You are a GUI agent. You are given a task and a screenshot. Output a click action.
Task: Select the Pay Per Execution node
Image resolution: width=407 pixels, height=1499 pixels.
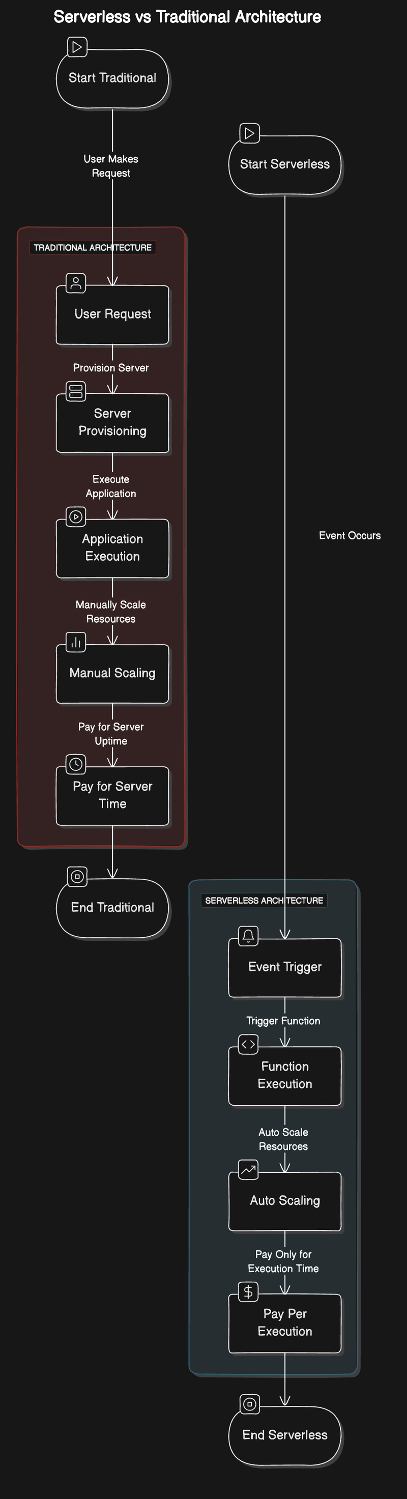pos(285,1323)
